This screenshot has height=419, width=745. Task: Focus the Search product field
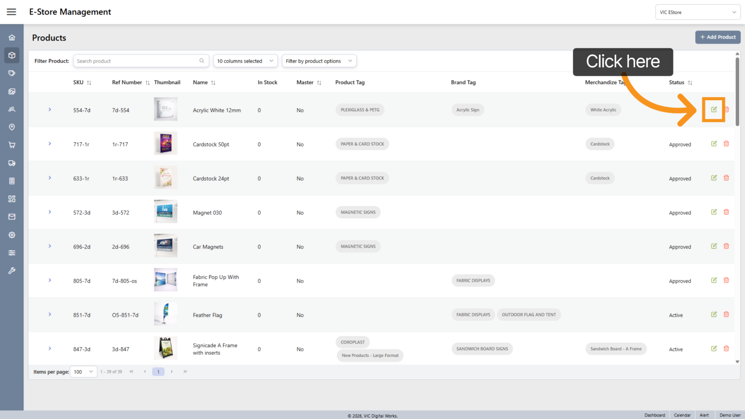[x=137, y=61]
